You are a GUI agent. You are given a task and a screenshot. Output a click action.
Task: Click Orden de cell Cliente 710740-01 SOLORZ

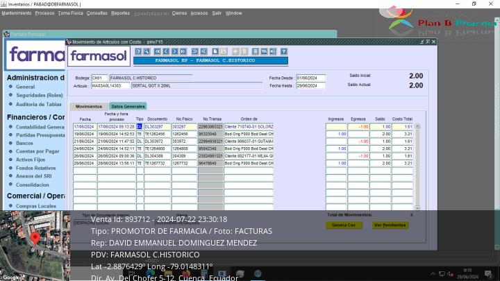(x=249, y=127)
